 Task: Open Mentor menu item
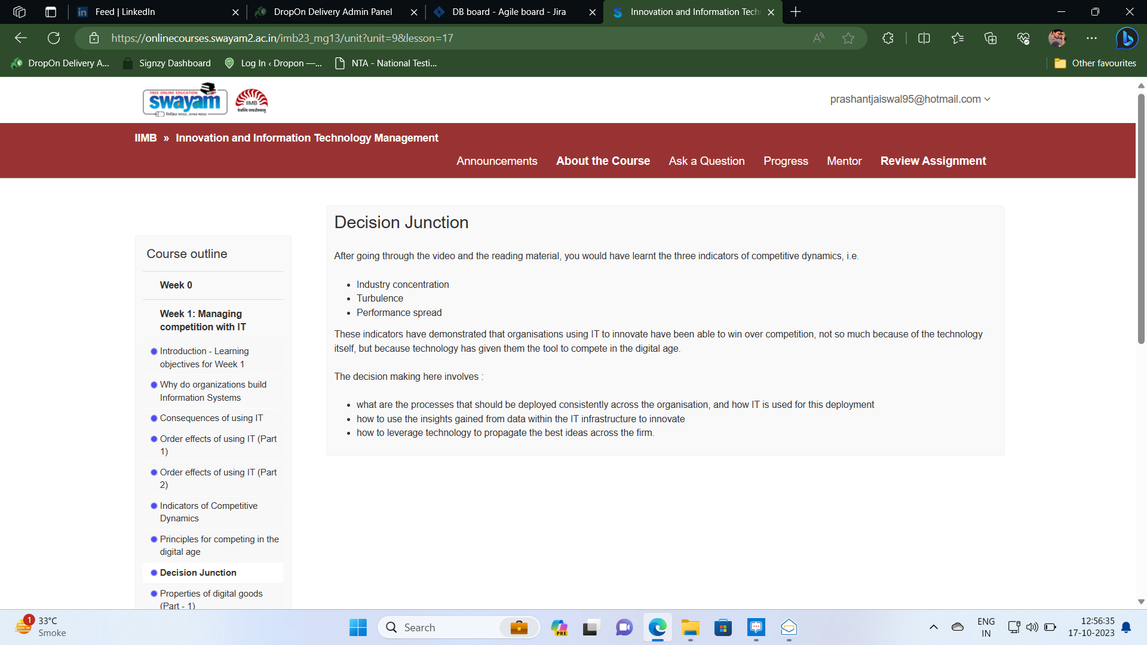coord(844,161)
